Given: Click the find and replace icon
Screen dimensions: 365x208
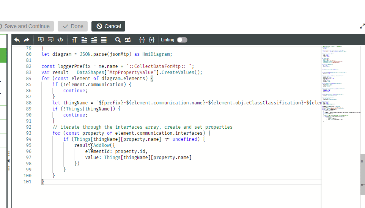Looking at the screenshot, I should tap(127, 40).
